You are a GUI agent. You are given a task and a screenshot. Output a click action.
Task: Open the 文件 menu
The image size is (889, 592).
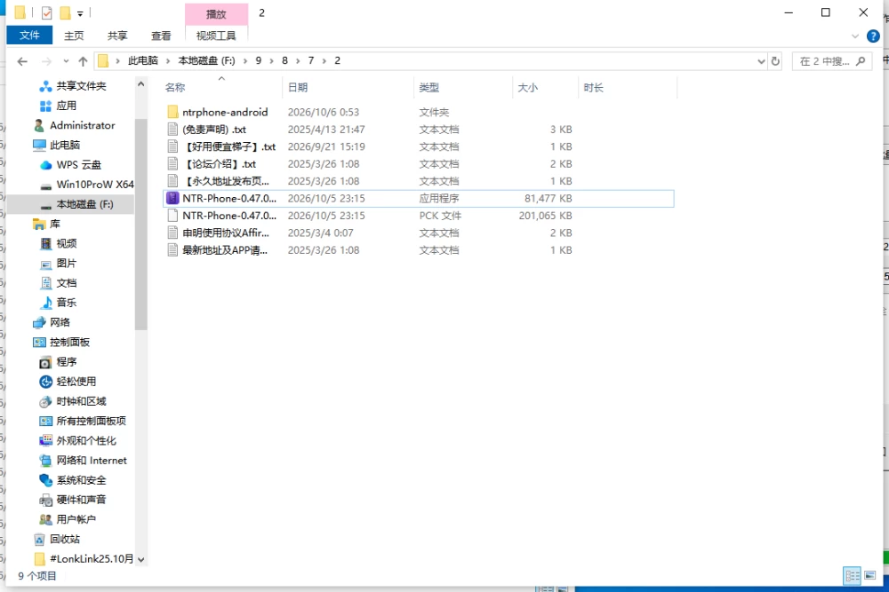29,36
